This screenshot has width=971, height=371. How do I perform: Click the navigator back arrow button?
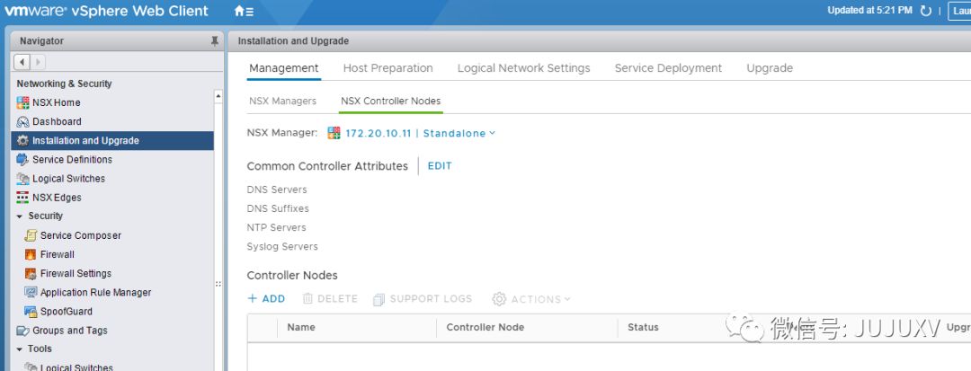click(22, 62)
